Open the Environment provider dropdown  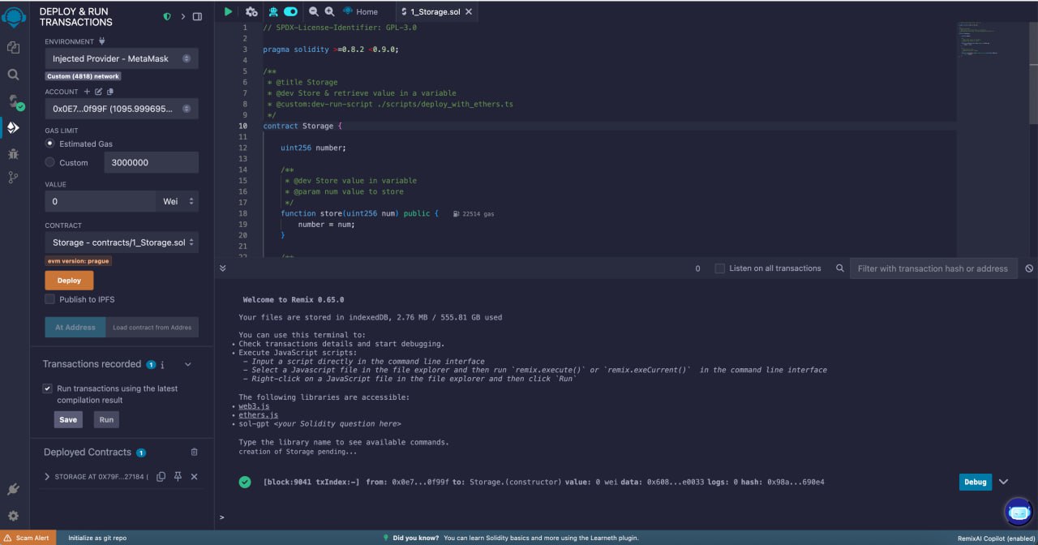(122, 58)
